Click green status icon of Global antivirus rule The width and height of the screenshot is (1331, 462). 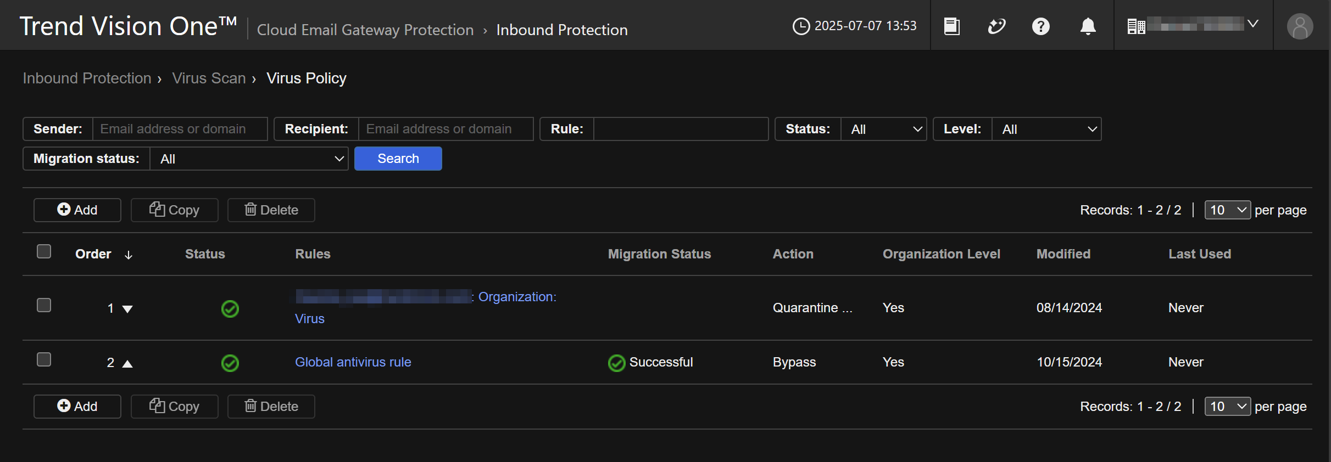[x=230, y=363]
